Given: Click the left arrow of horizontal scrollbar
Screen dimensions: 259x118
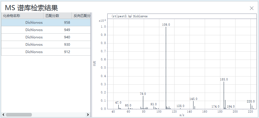Looking at the screenshot, I should click(x=3, y=115).
